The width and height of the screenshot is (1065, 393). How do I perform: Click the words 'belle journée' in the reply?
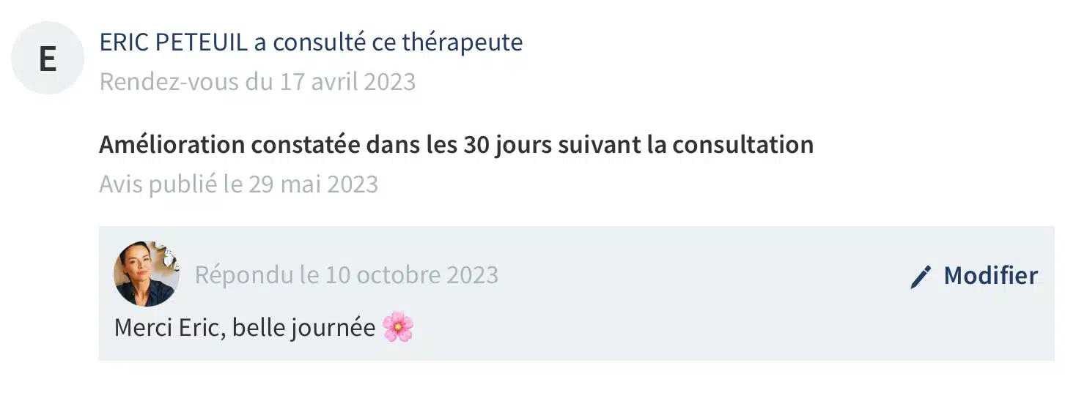click(304, 328)
